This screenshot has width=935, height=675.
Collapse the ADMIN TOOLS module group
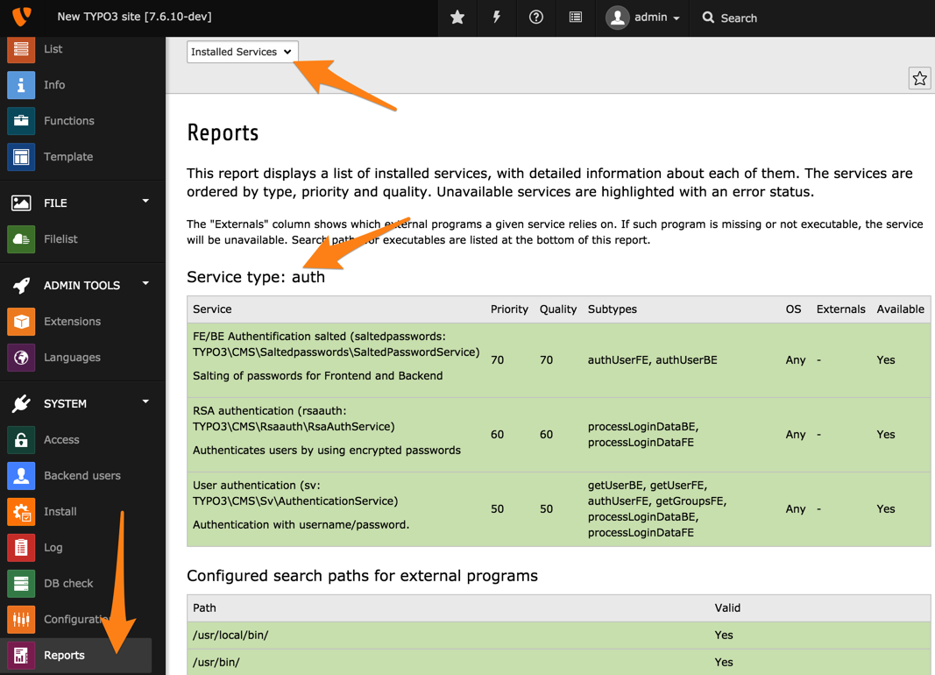coord(145,285)
